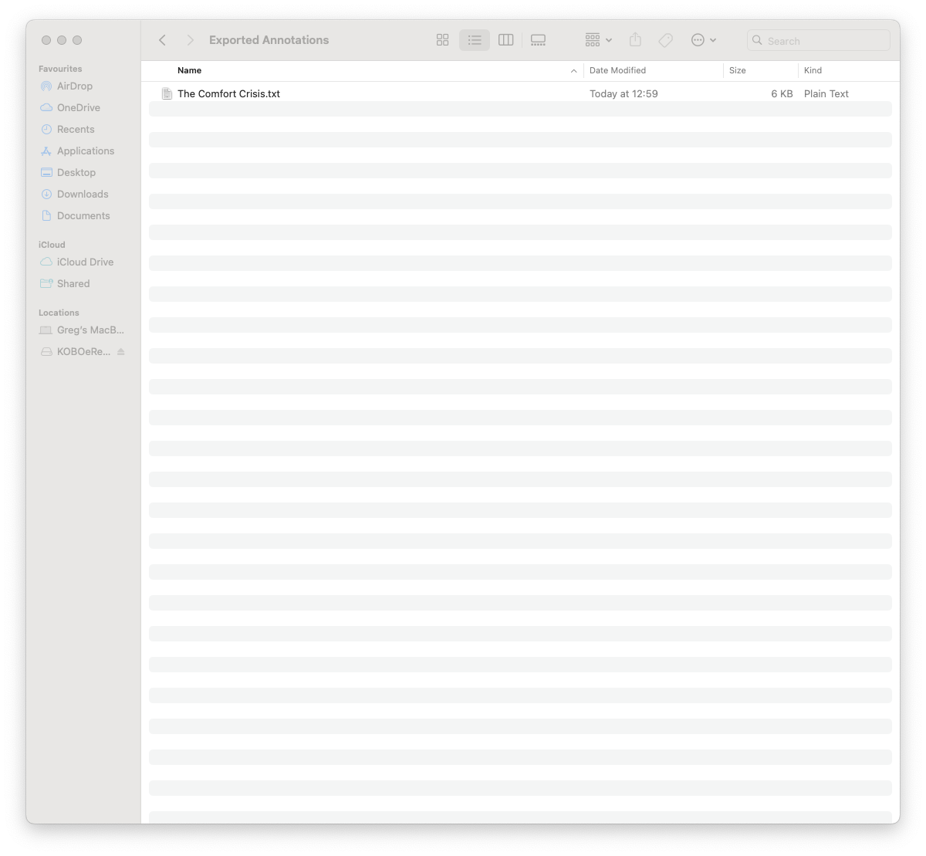Click the Plain Text kind cell
The image size is (926, 856).
(826, 94)
